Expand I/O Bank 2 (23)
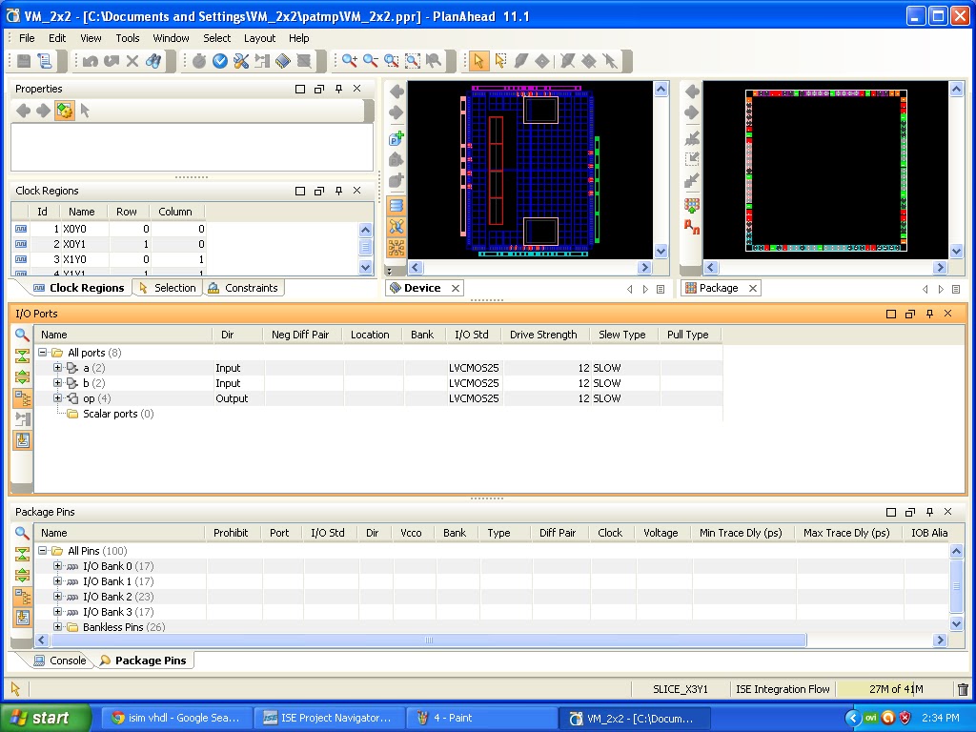 [x=57, y=597]
